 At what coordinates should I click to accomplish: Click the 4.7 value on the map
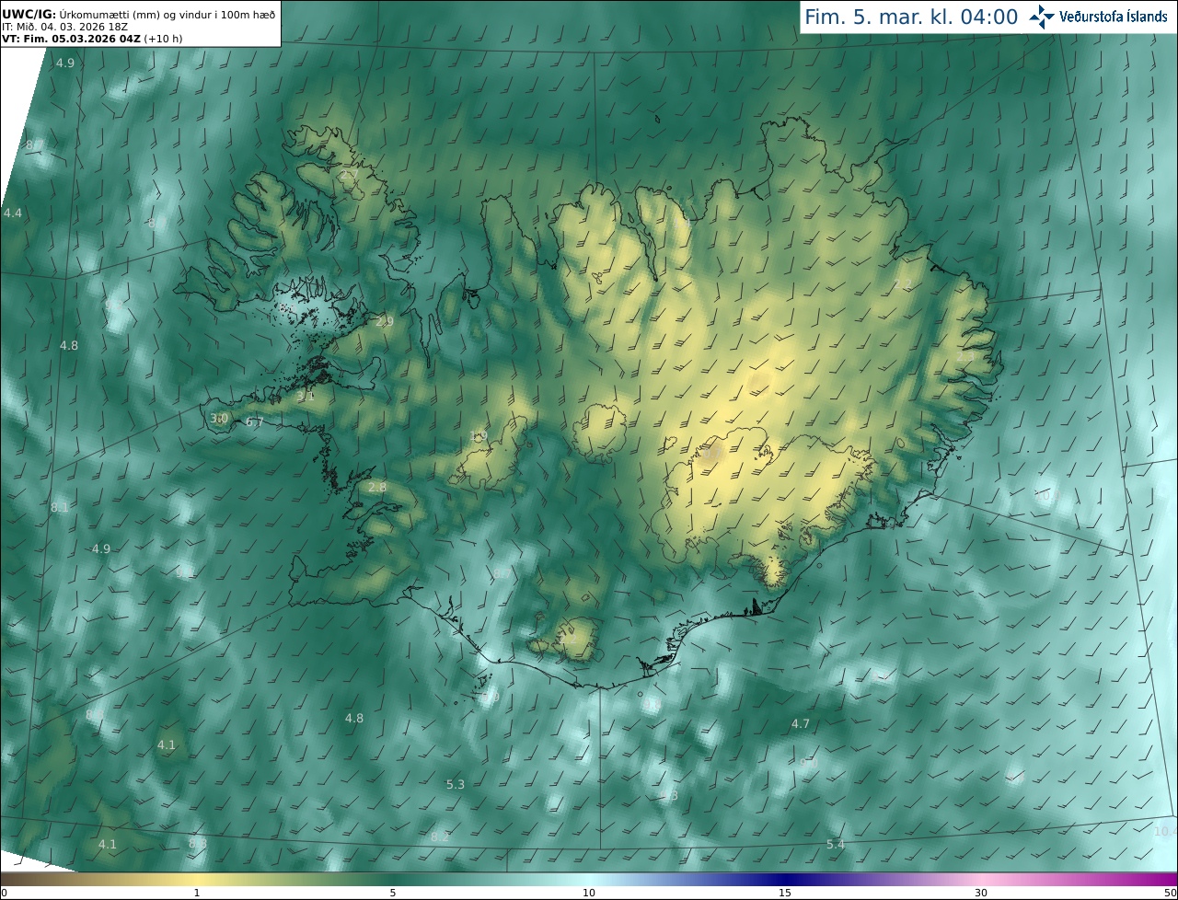801,723
